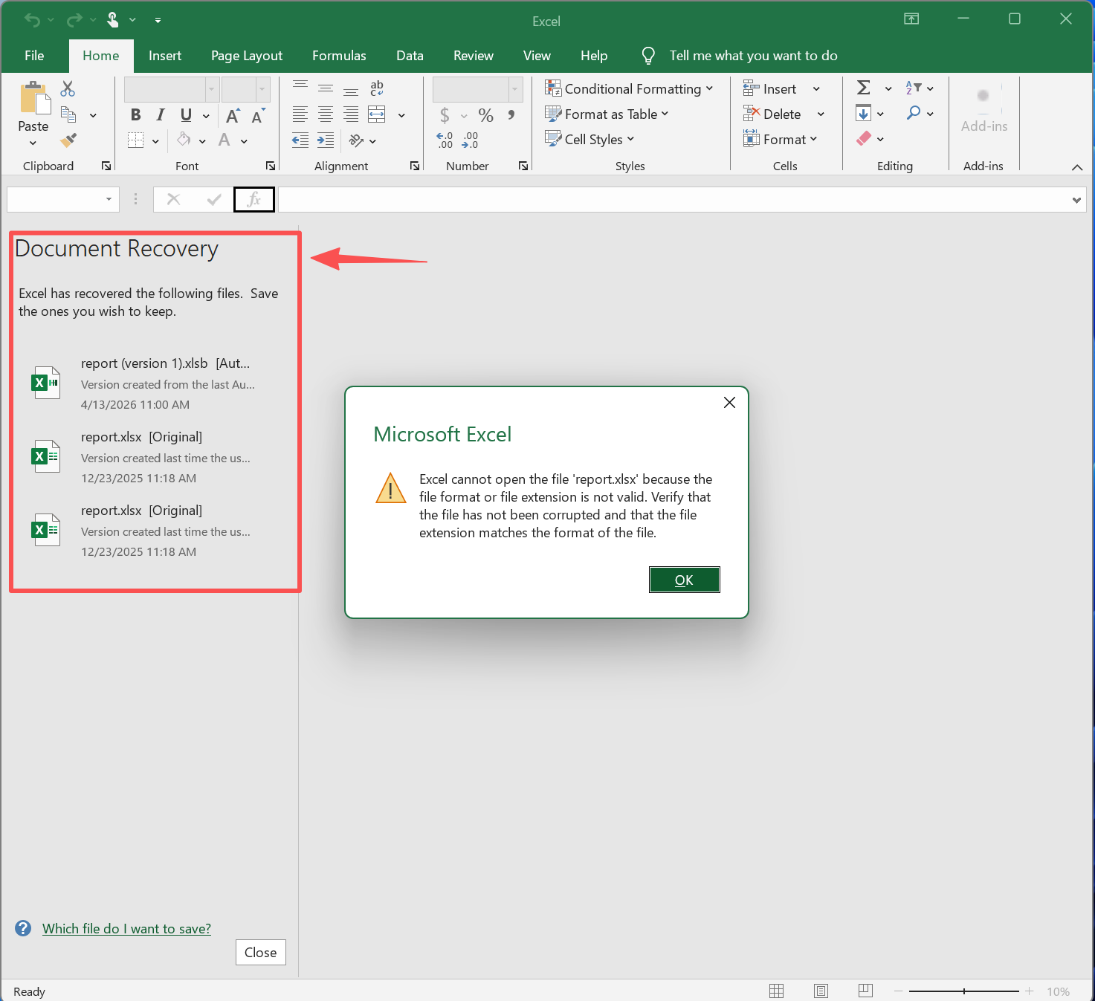Click the Orientation text angle icon

pos(356,140)
